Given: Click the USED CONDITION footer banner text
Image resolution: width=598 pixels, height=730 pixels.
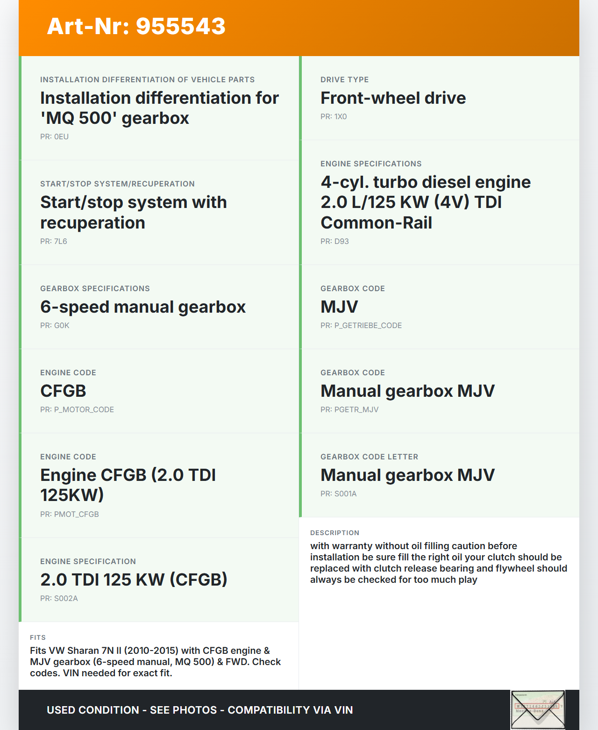Looking at the screenshot, I should (199, 710).
